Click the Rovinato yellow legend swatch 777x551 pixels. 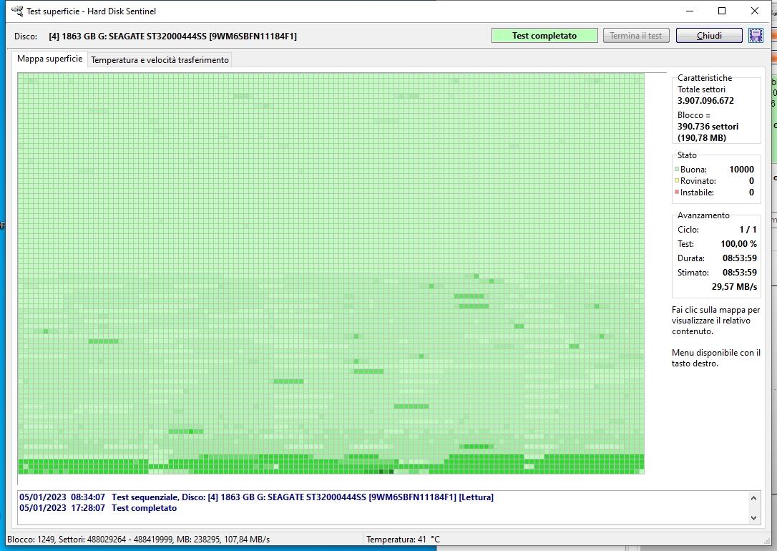pos(676,180)
